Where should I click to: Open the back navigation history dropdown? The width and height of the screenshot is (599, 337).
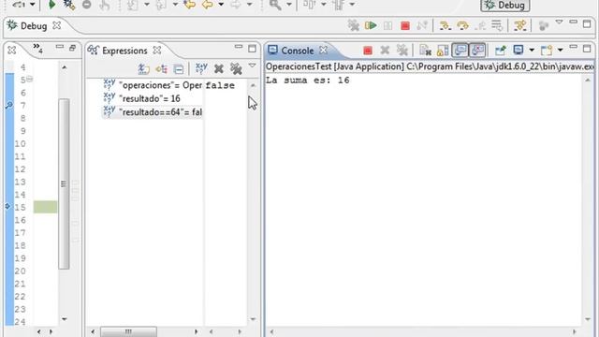pyautogui.click(x=221, y=5)
